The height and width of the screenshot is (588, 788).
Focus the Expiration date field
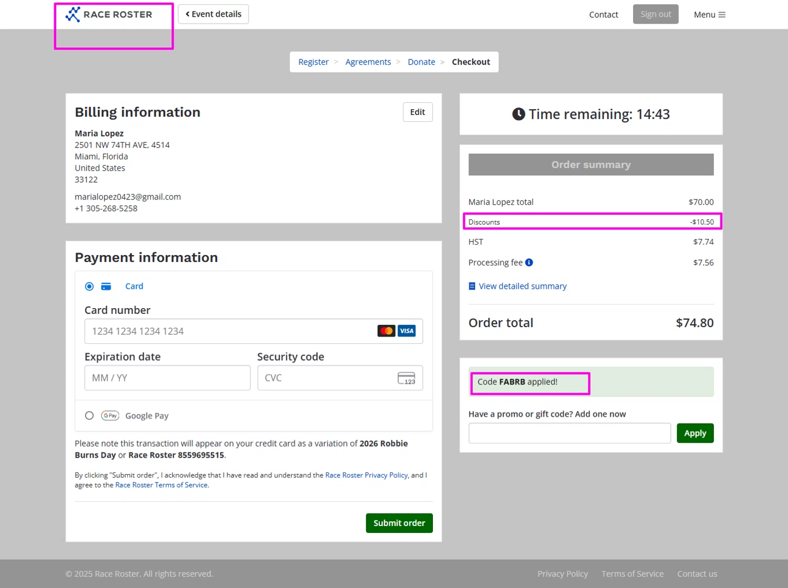tap(167, 378)
